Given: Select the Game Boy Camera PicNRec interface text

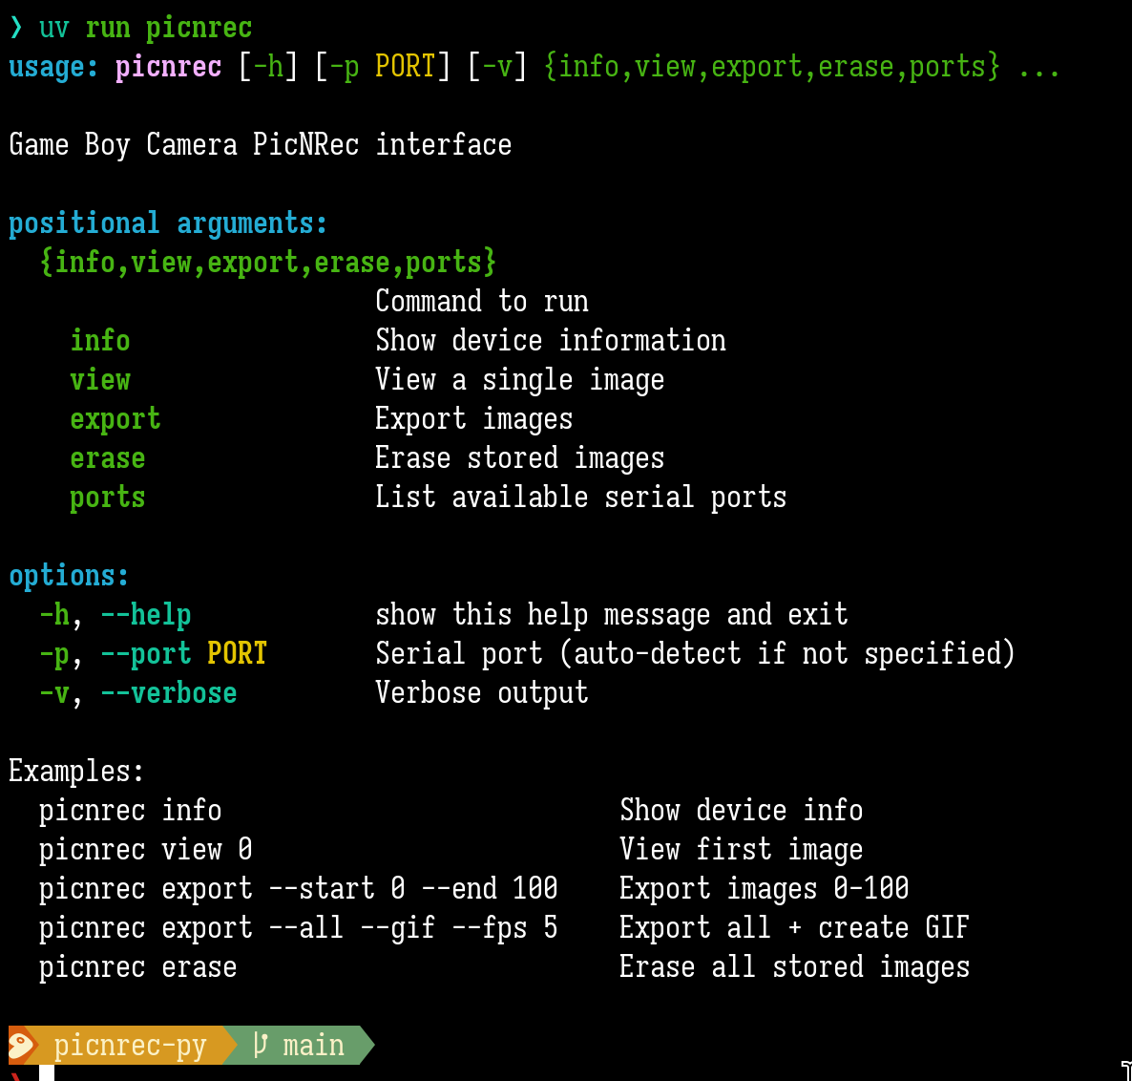Looking at the screenshot, I should tap(260, 144).
